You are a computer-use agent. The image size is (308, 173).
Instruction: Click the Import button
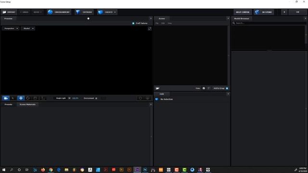(x=9, y=12)
